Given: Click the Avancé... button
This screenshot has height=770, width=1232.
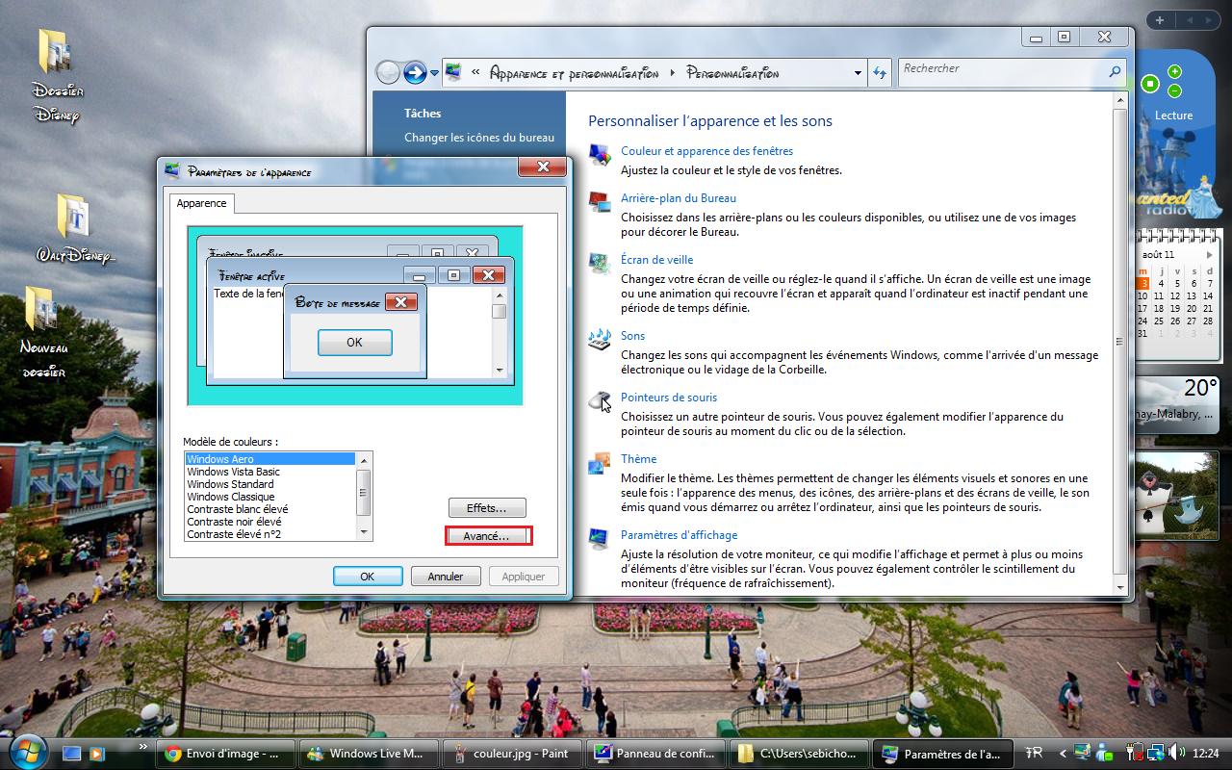Looking at the screenshot, I should (488, 536).
